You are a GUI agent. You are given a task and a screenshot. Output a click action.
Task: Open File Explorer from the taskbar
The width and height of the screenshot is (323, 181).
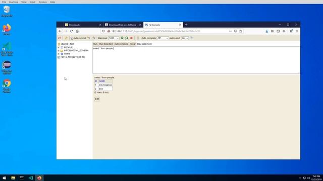click(x=13, y=177)
